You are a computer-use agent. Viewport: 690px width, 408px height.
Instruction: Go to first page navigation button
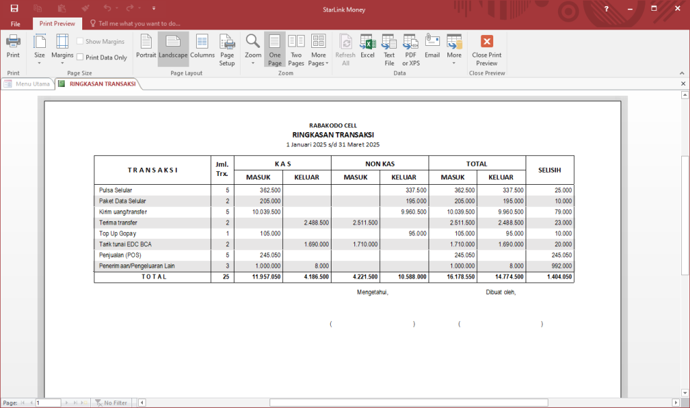coord(22,403)
